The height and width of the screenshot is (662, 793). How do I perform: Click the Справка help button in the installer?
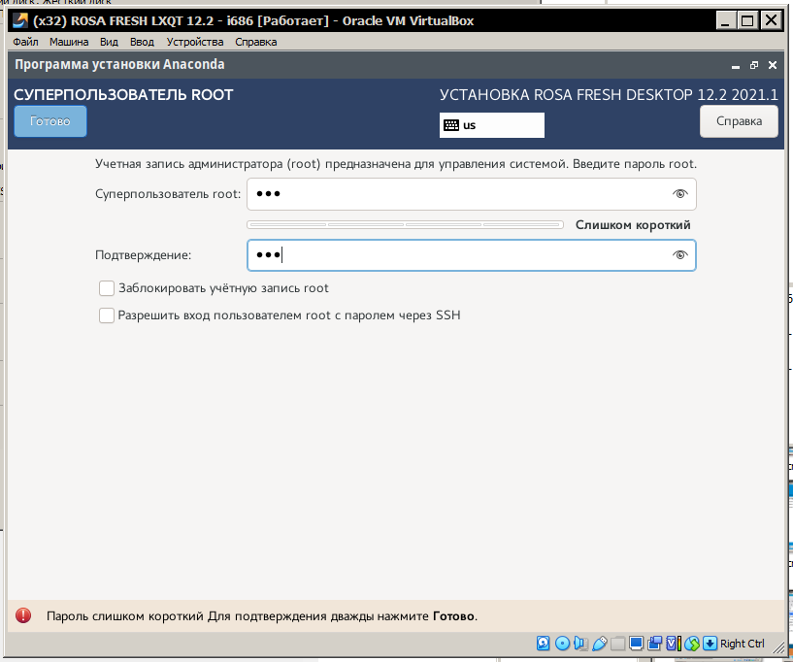(x=739, y=121)
